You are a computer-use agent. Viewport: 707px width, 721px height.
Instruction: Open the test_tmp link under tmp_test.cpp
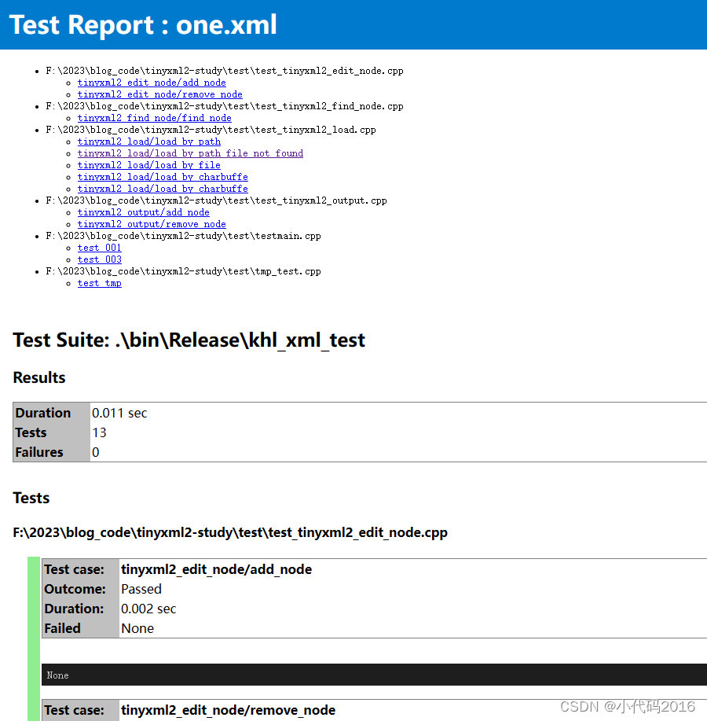pos(99,283)
